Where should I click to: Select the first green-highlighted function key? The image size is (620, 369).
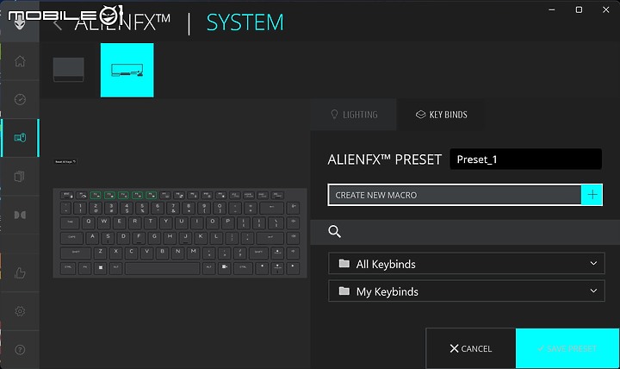coord(96,195)
